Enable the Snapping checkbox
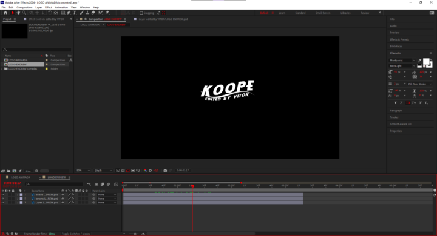This screenshot has width=437, height=236. [141, 13]
